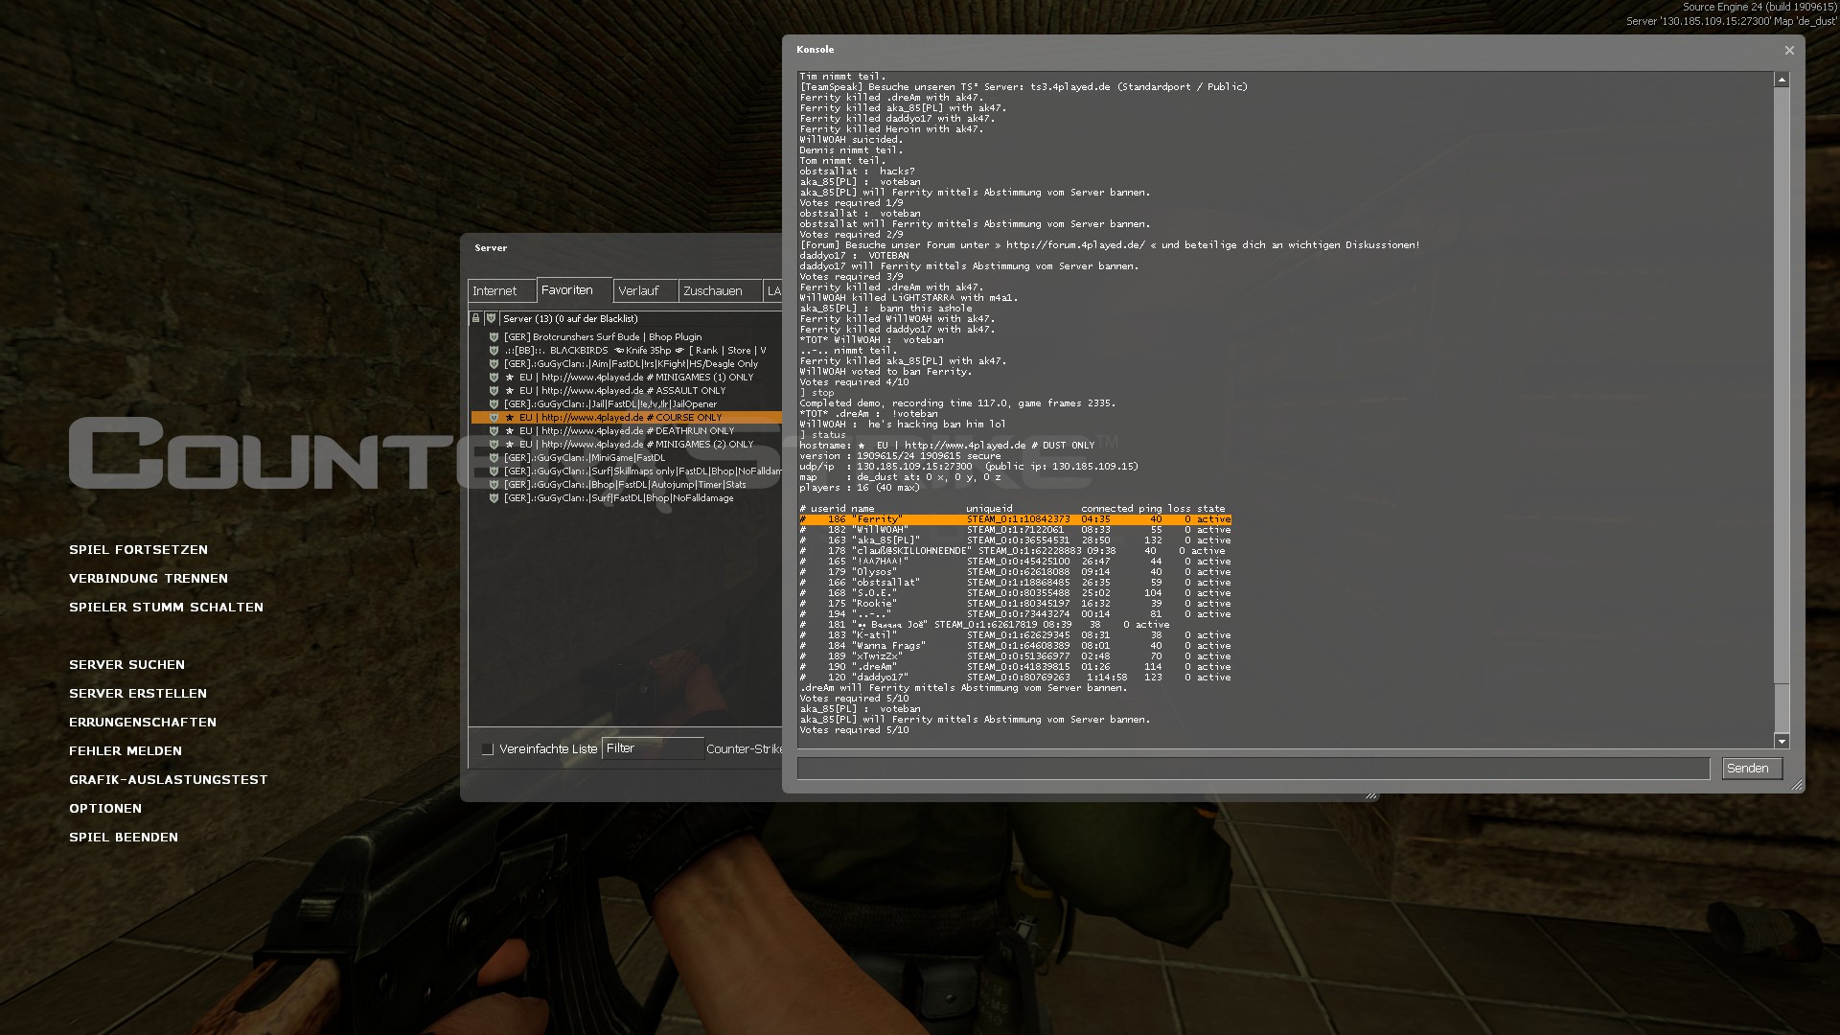Click Fehler melden in main menu
Screen dimensions: 1840x1035
click(126, 751)
